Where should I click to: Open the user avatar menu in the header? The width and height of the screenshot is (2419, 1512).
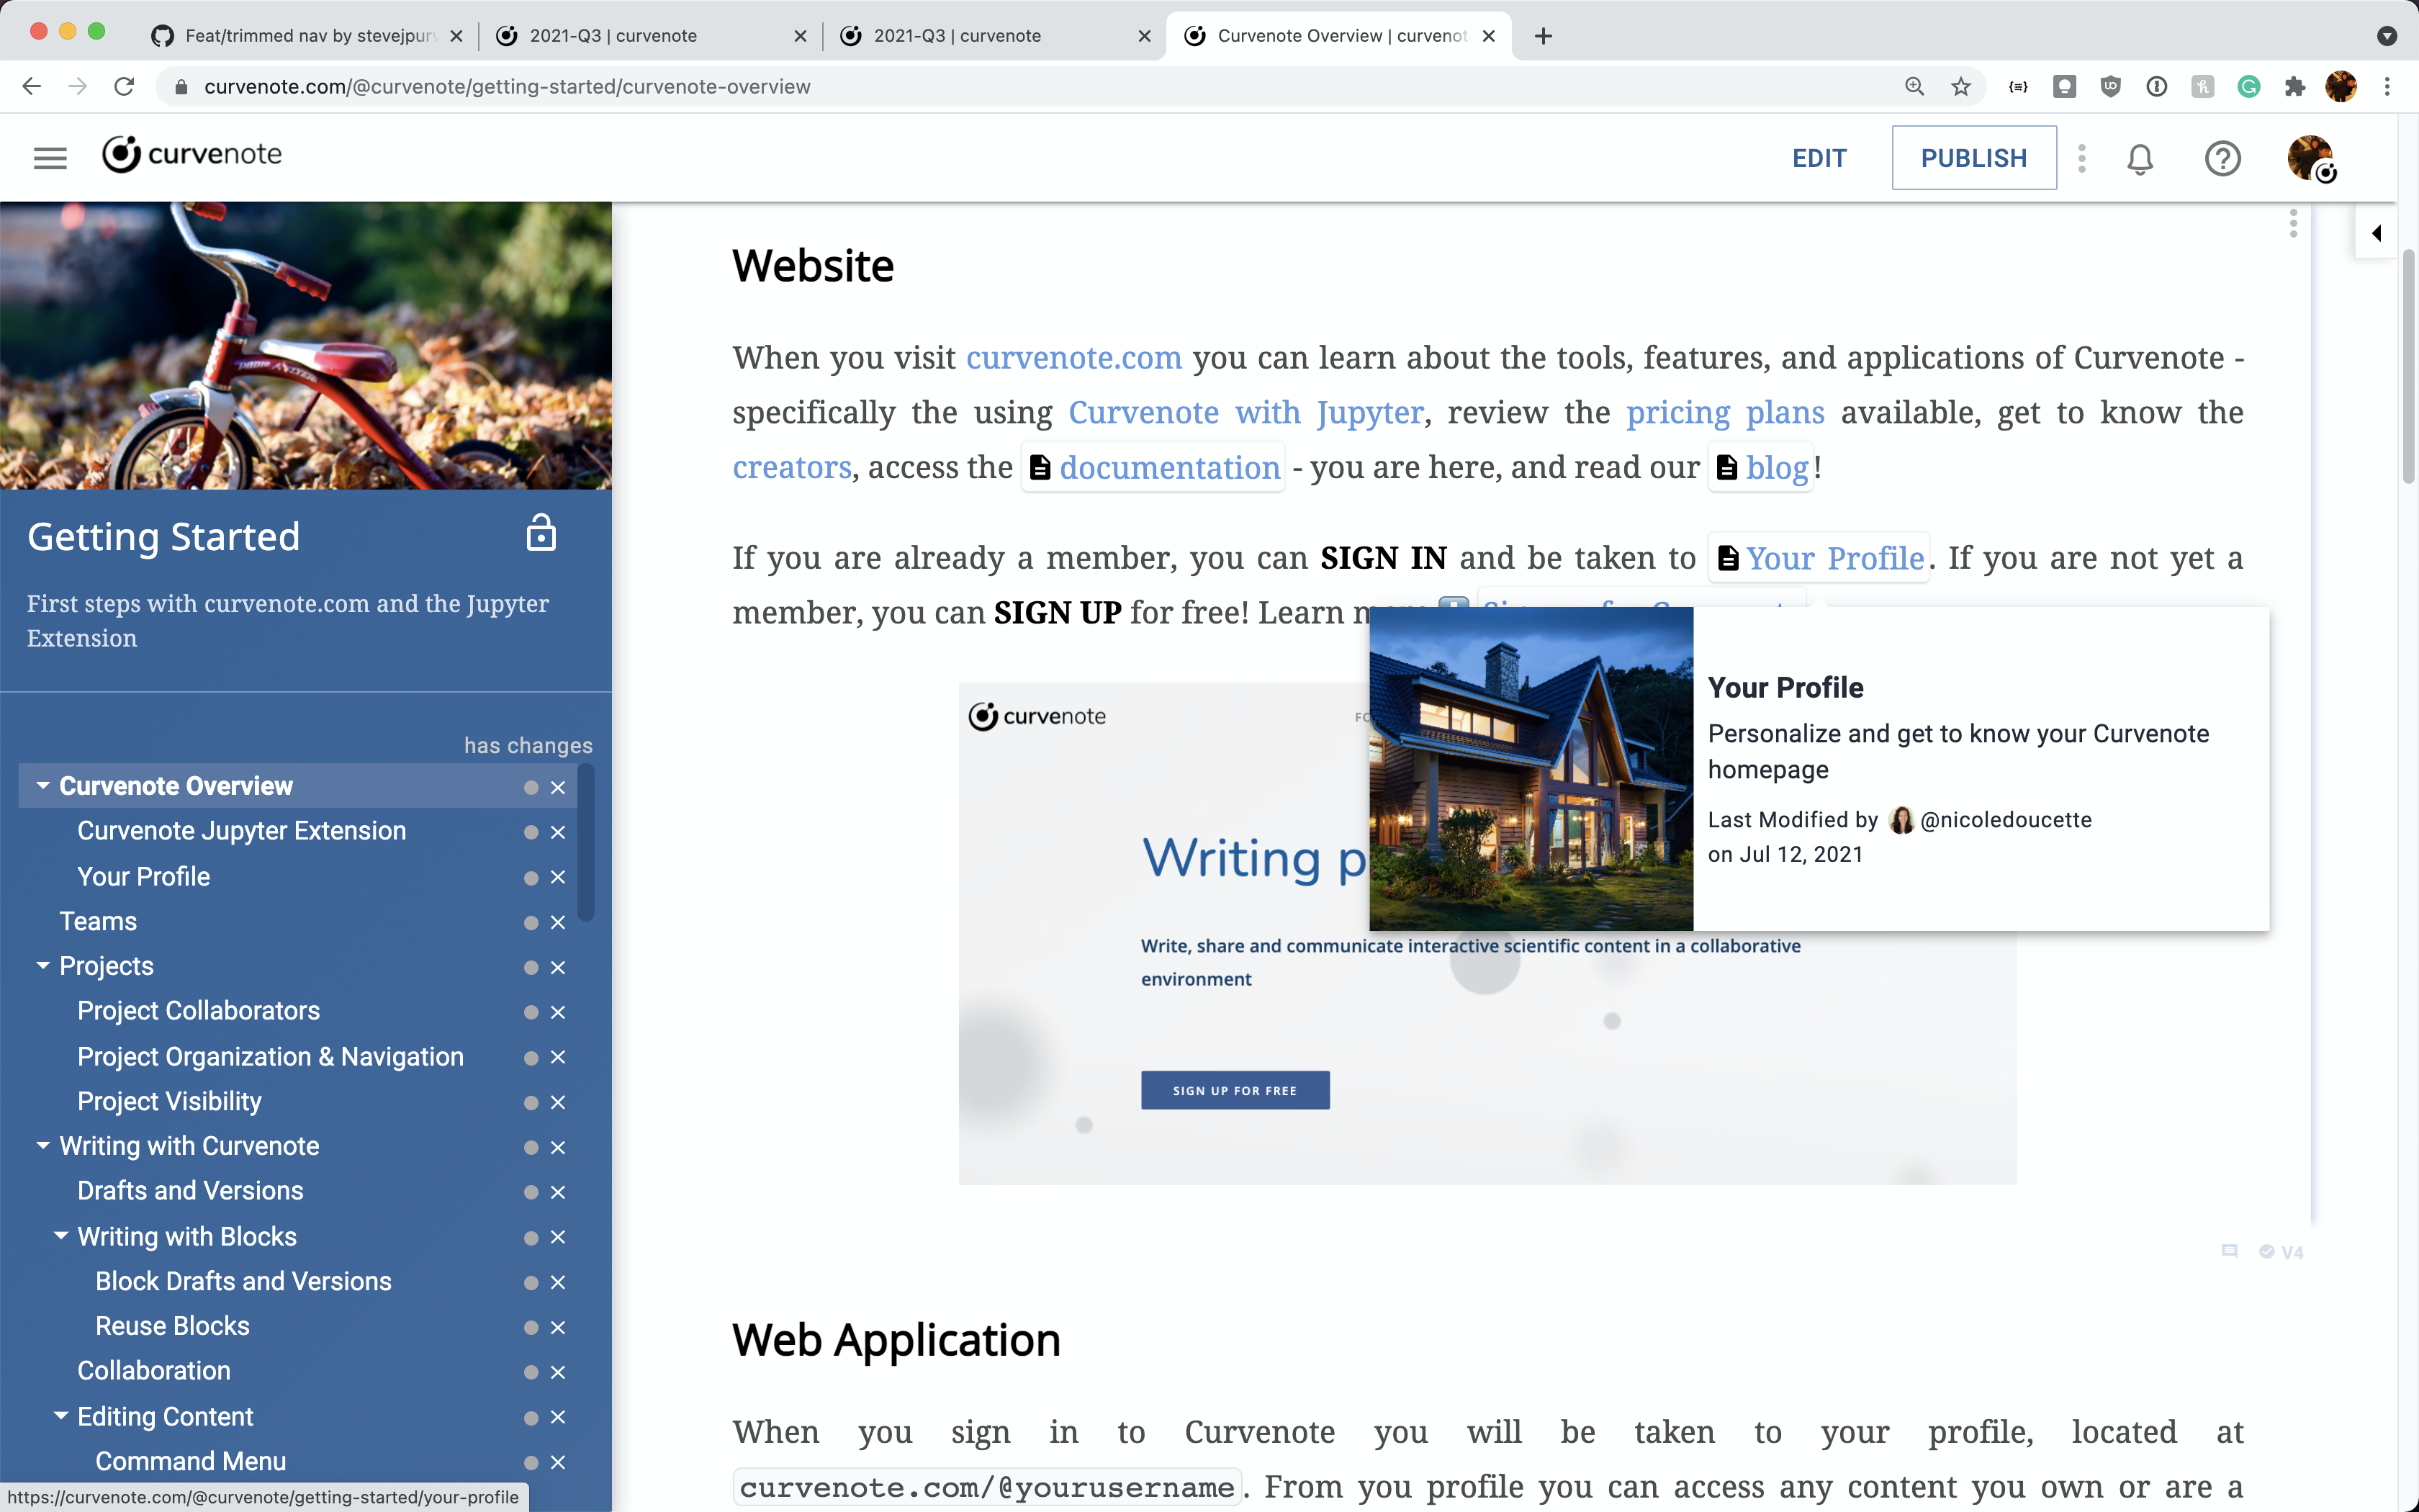(x=2310, y=158)
